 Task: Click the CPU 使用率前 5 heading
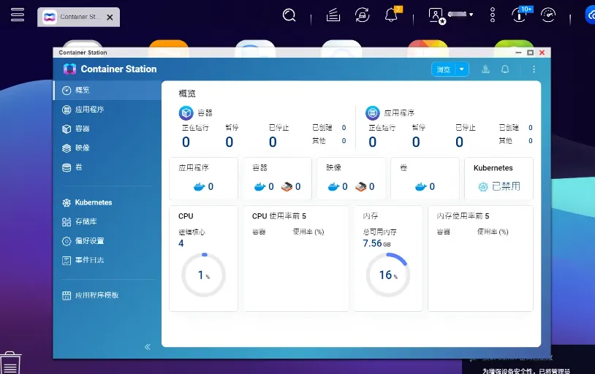[279, 216]
